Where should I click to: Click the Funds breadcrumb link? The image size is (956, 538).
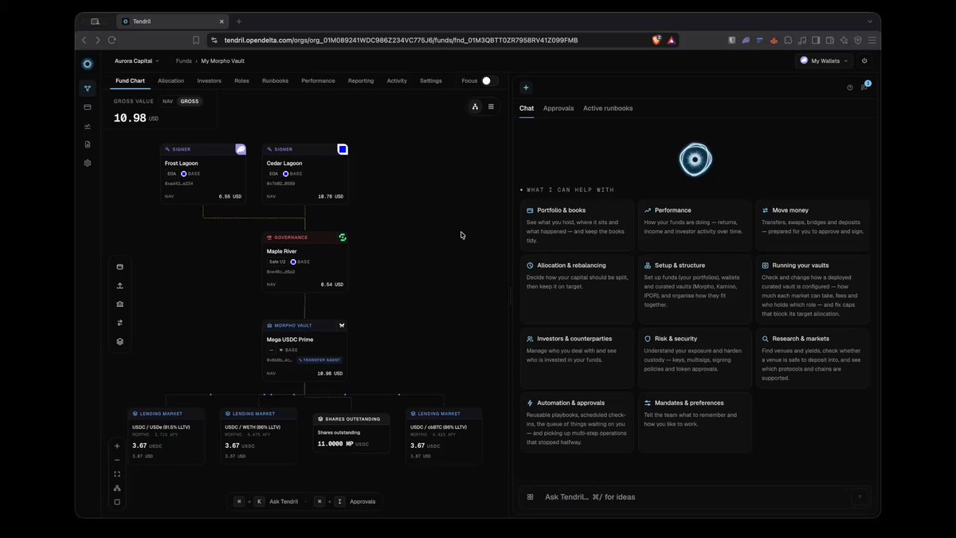[184, 61]
